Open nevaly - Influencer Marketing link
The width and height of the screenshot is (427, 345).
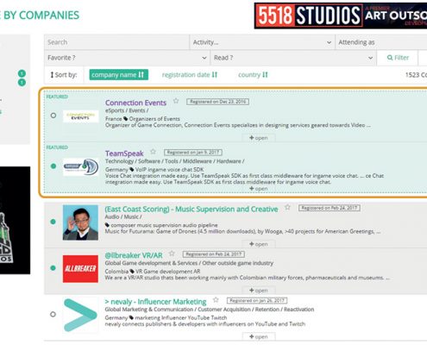coord(155,302)
